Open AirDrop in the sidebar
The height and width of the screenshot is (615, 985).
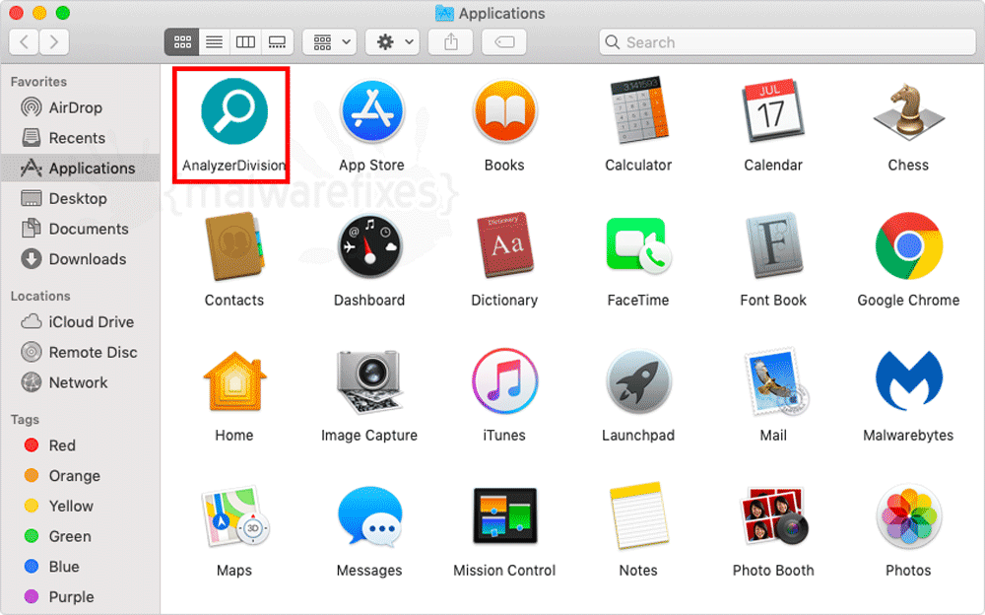pos(80,107)
